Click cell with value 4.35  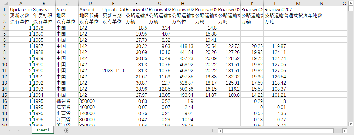click(275, 113)
